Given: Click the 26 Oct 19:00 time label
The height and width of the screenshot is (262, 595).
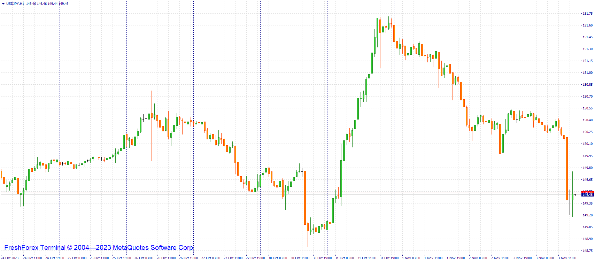Looking at the screenshot, I should click(x=188, y=258).
